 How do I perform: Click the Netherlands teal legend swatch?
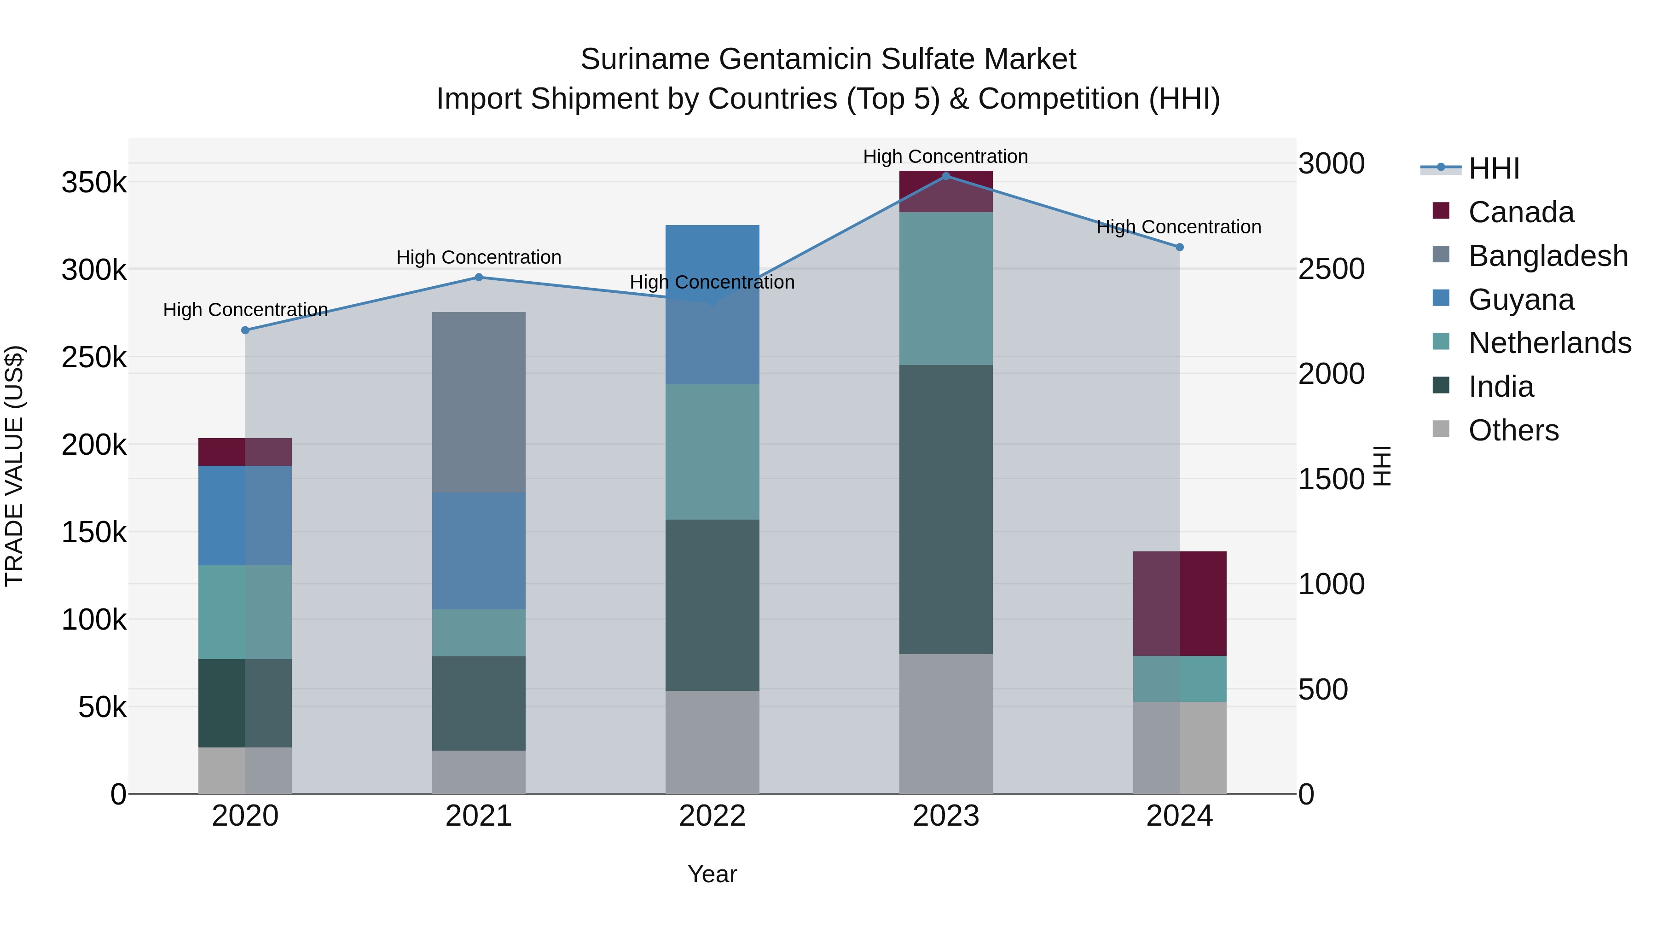(1441, 341)
